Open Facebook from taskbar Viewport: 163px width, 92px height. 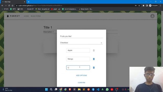(93, 89)
